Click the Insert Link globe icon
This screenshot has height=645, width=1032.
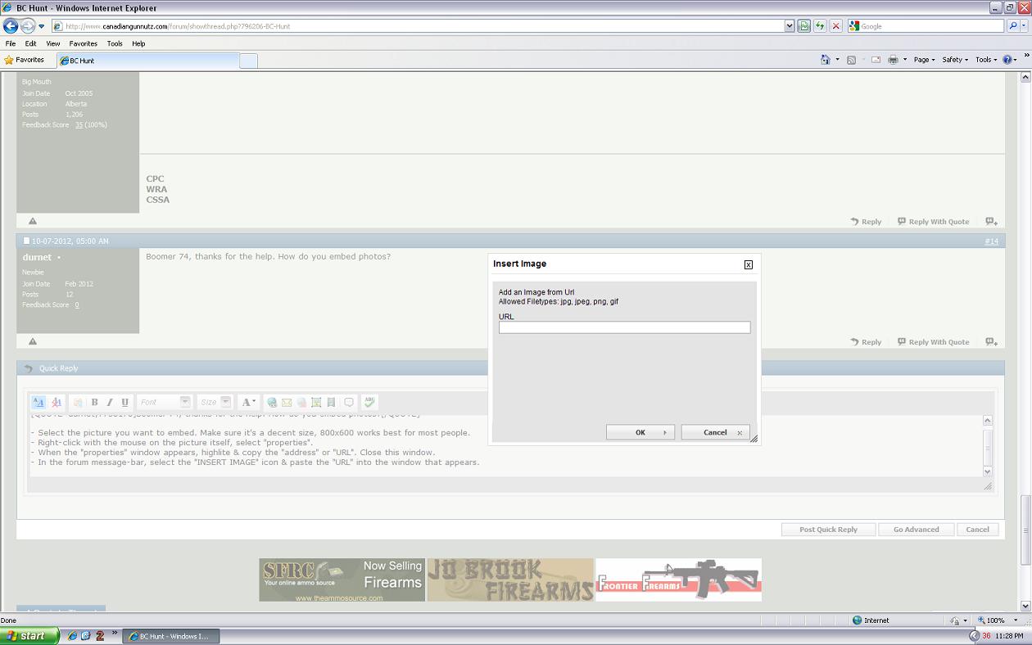pos(272,402)
